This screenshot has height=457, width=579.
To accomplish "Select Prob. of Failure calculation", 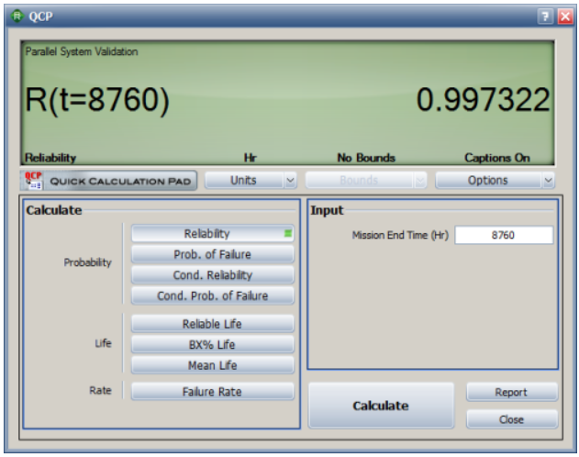I will 212,254.
